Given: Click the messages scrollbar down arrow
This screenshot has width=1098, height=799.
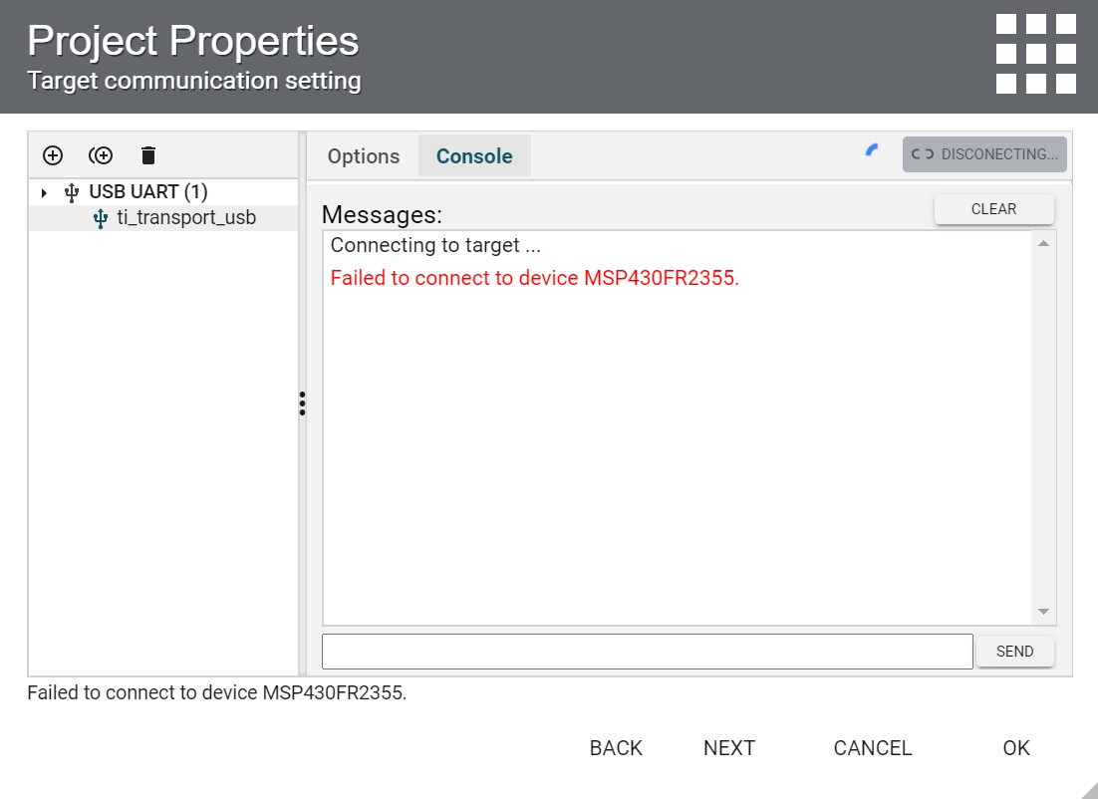Looking at the screenshot, I should (x=1043, y=612).
